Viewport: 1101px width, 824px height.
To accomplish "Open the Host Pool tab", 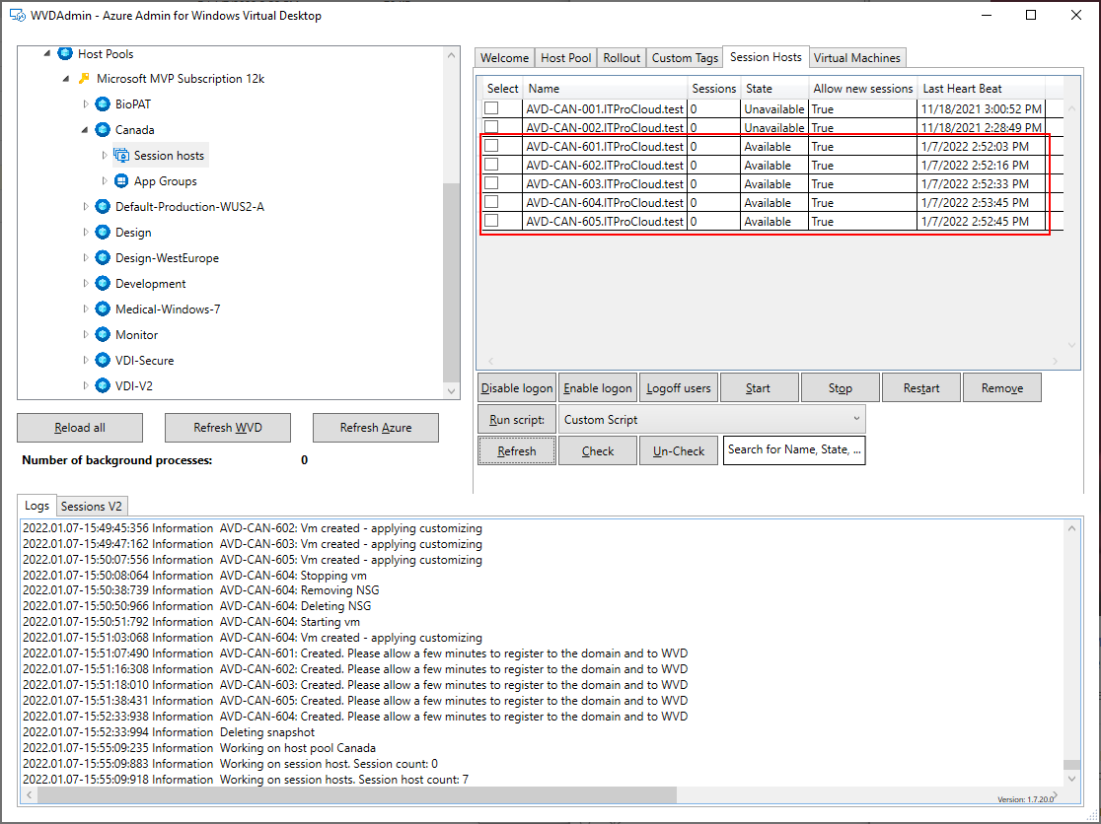I will click(566, 58).
